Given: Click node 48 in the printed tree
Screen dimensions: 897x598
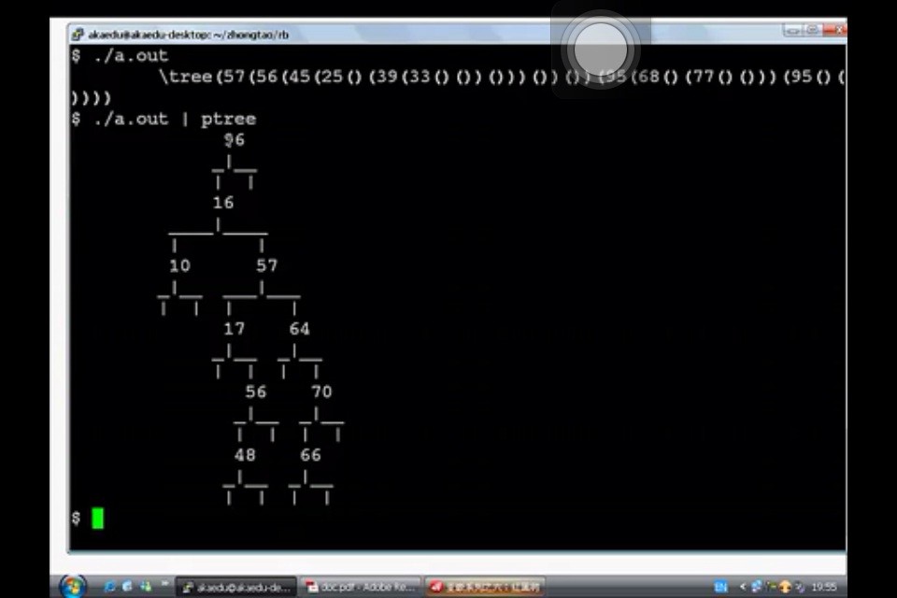Looking at the screenshot, I should [x=245, y=455].
